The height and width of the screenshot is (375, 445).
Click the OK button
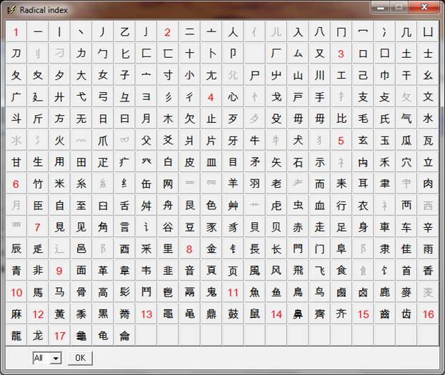point(80,358)
